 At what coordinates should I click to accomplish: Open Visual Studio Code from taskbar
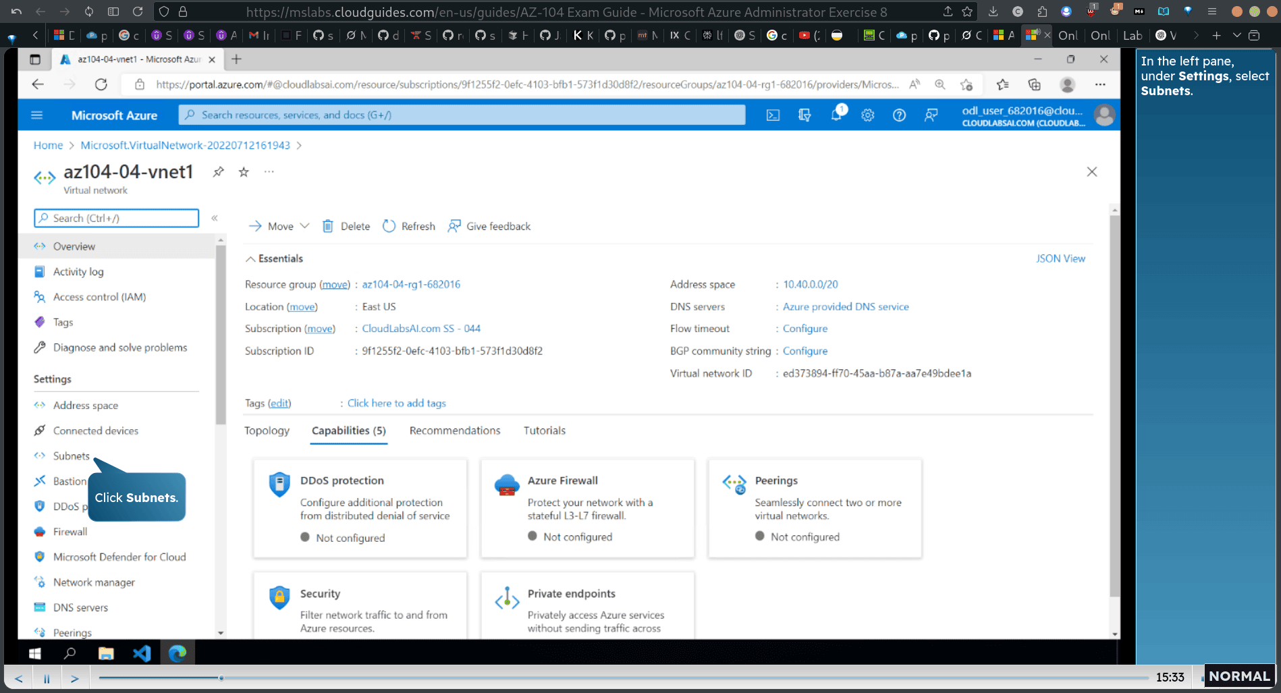[142, 653]
